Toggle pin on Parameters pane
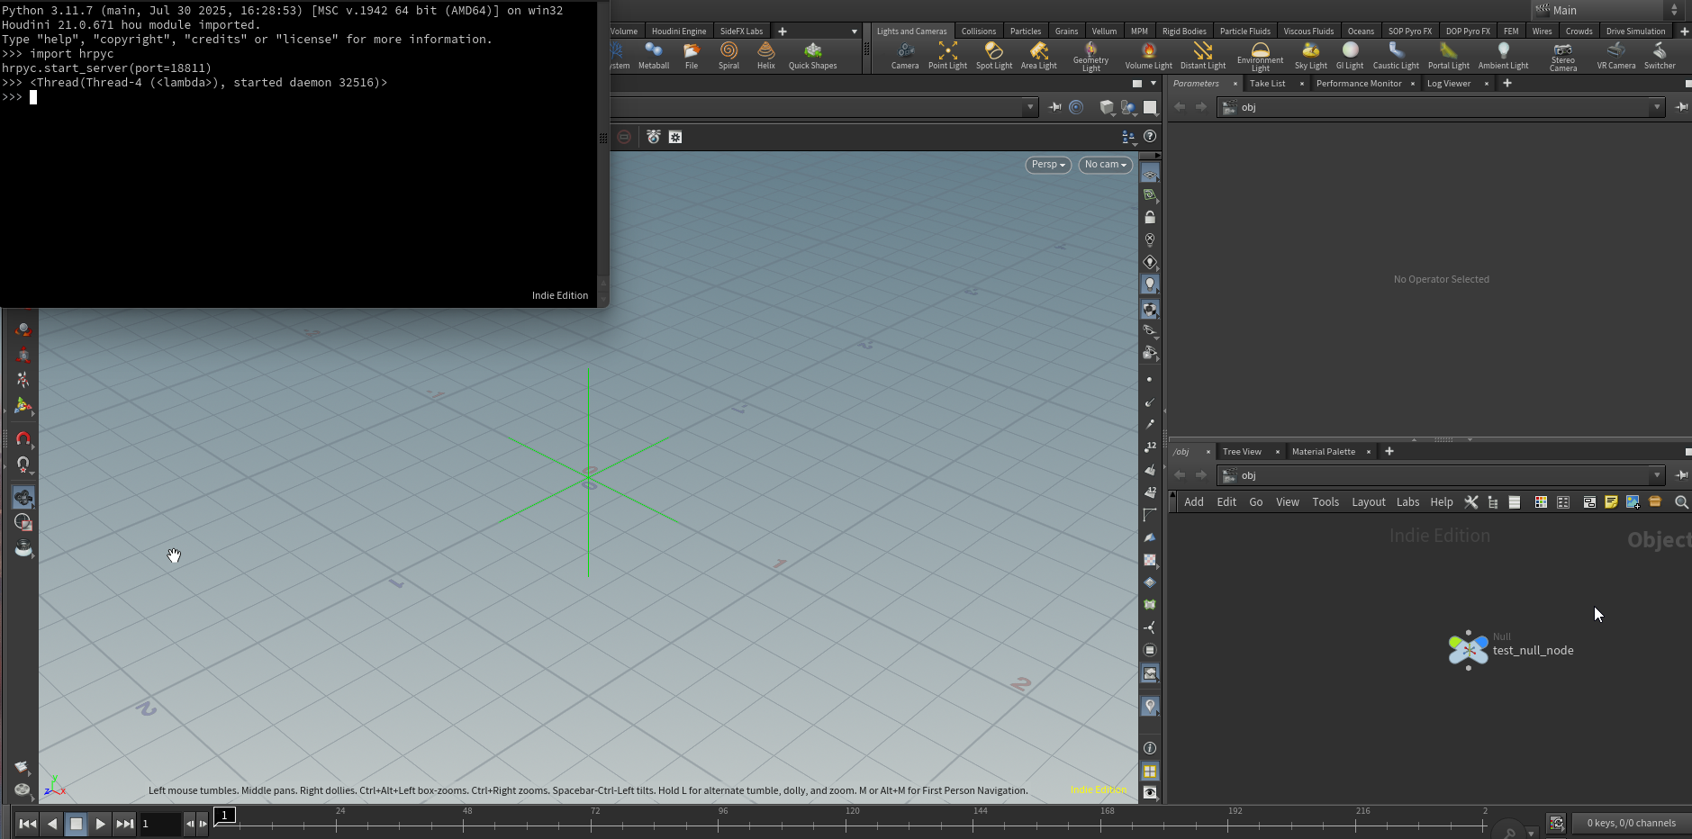 tap(1680, 107)
